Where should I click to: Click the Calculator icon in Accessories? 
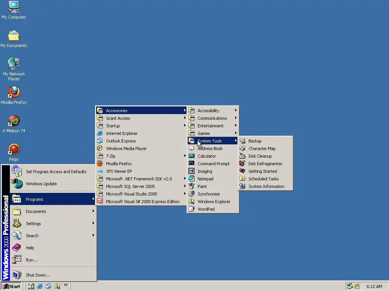[191, 156]
